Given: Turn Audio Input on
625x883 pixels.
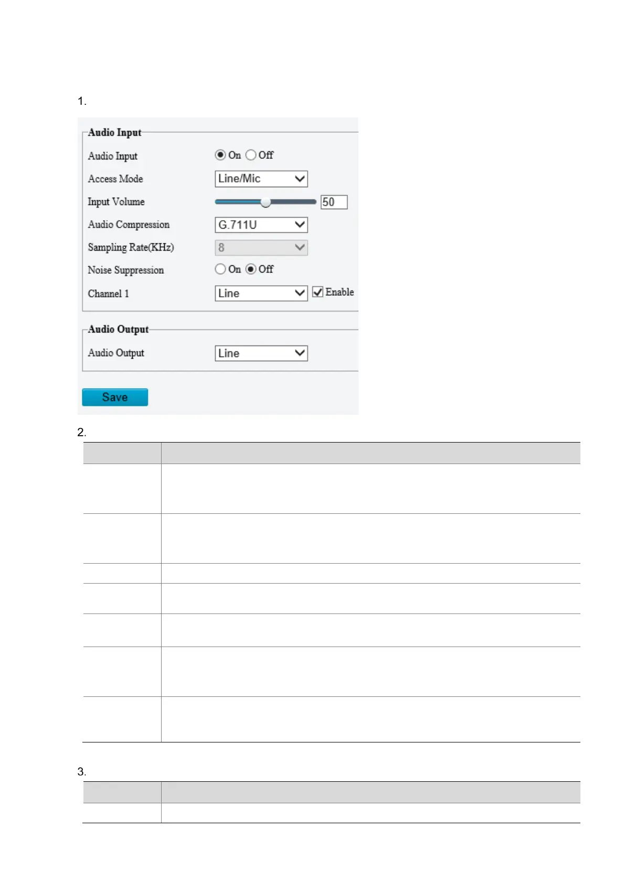Looking at the screenshot, I should tap(220, 155).
